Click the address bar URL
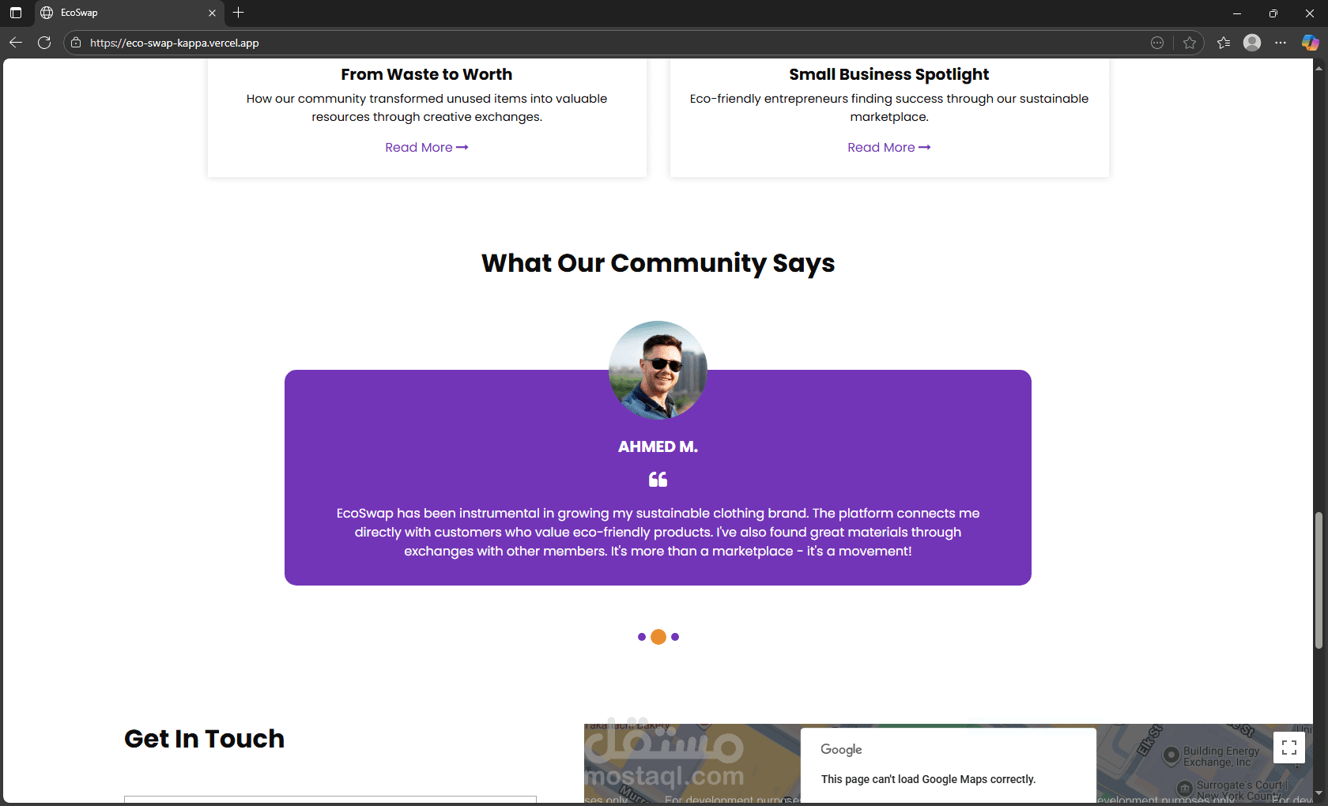The image size is (1328, 806). click(x=175, y=43)
